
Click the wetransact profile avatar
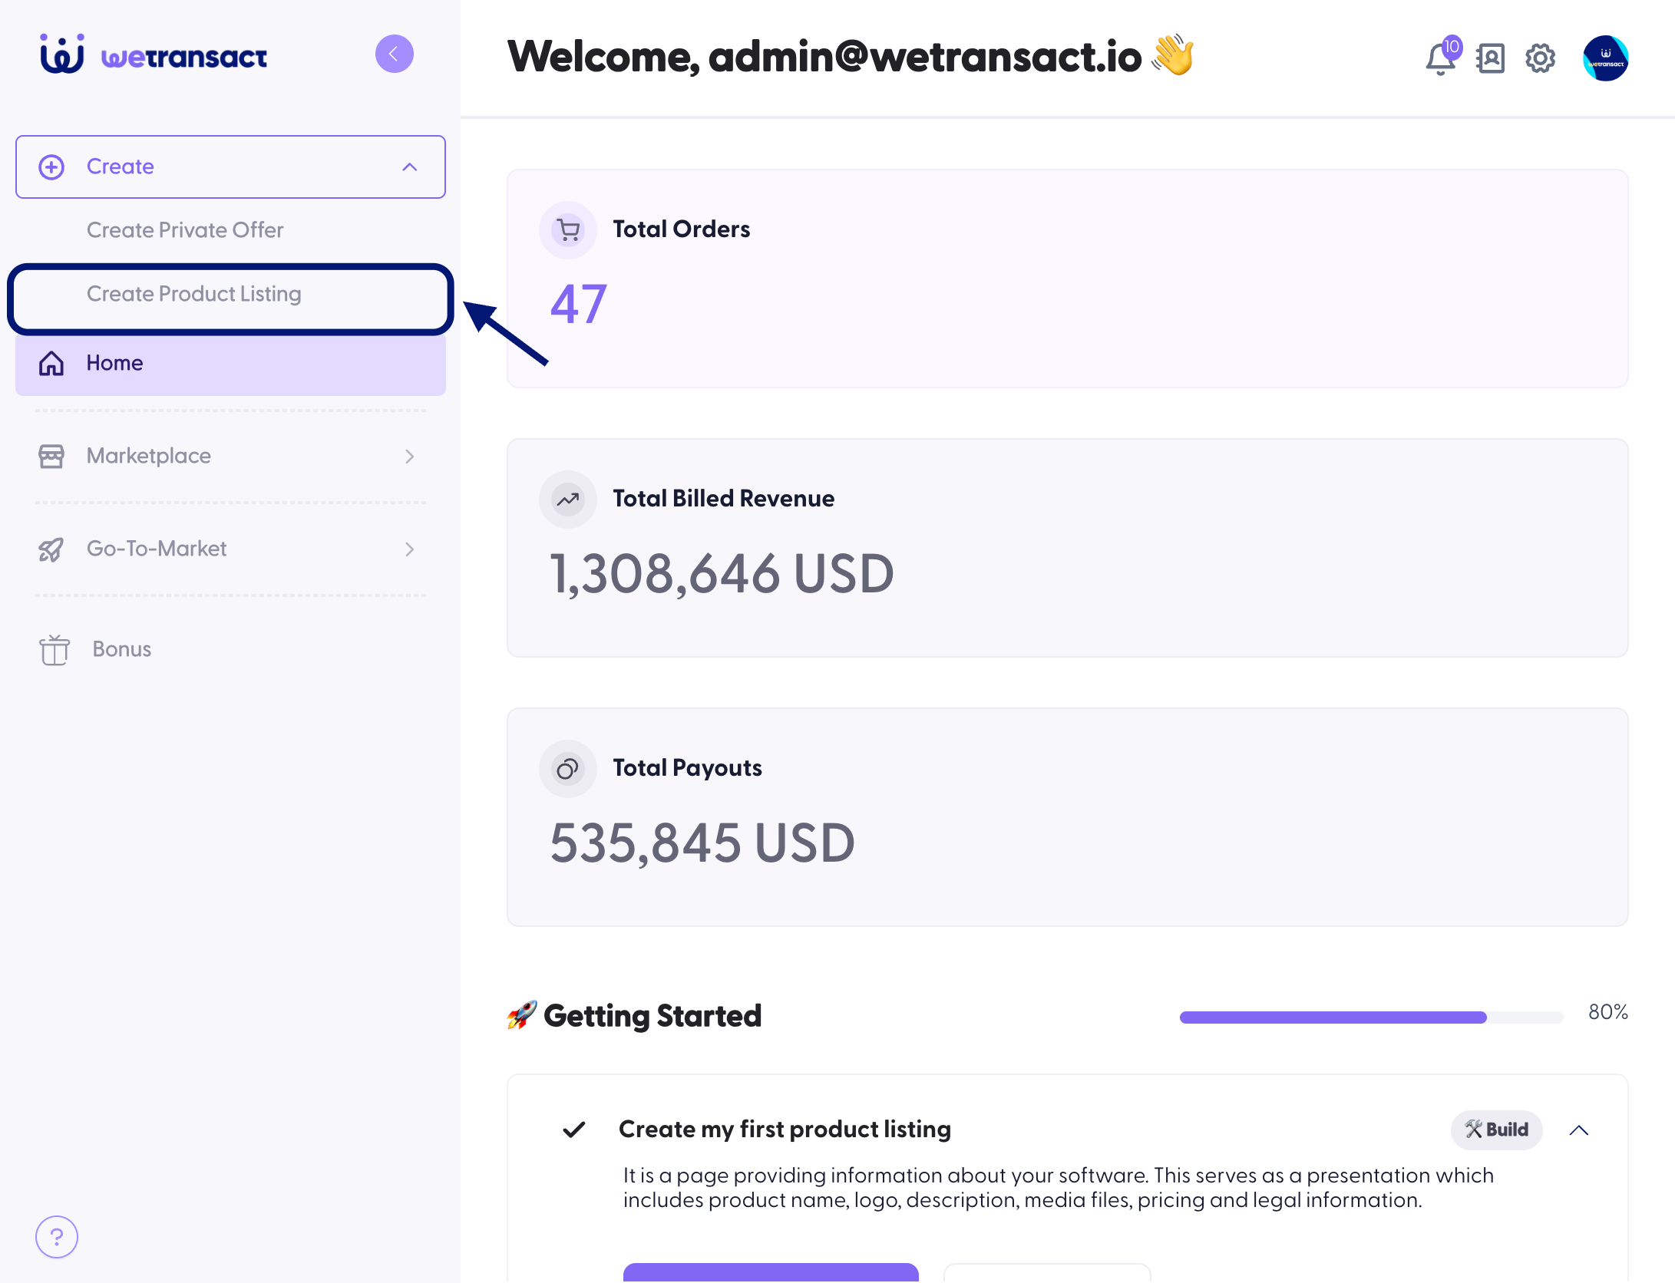pyautogui.click(x=1605, y=58)
